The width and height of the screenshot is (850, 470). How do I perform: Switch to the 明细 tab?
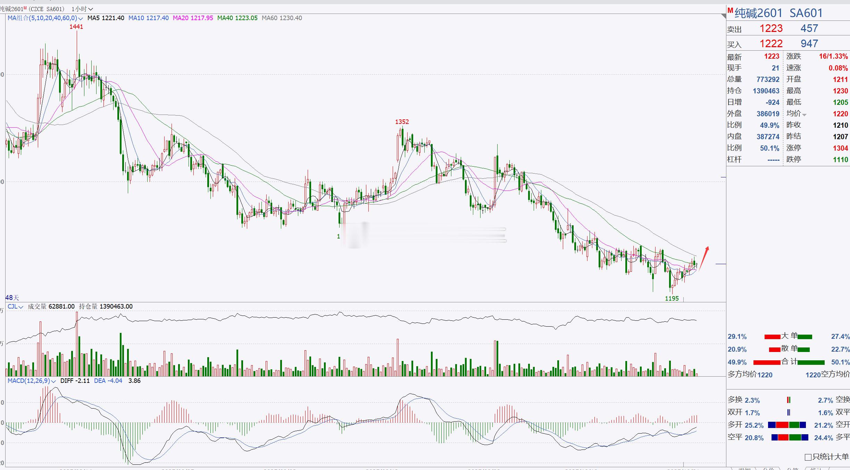coord(744,469)
